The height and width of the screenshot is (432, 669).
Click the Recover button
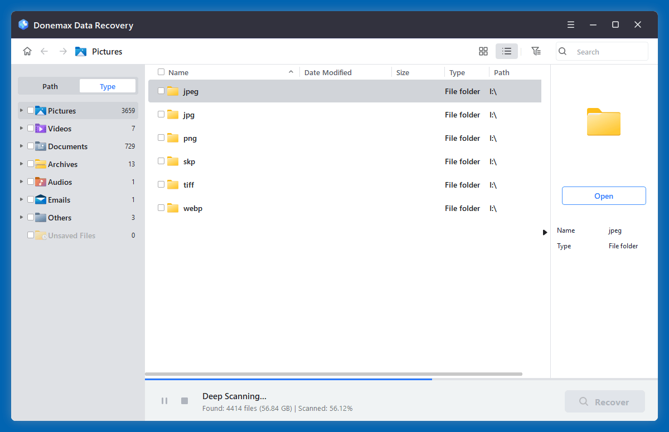click(604, 401)
